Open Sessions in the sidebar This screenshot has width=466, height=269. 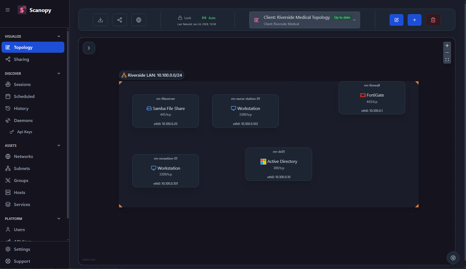pos(22,85)
